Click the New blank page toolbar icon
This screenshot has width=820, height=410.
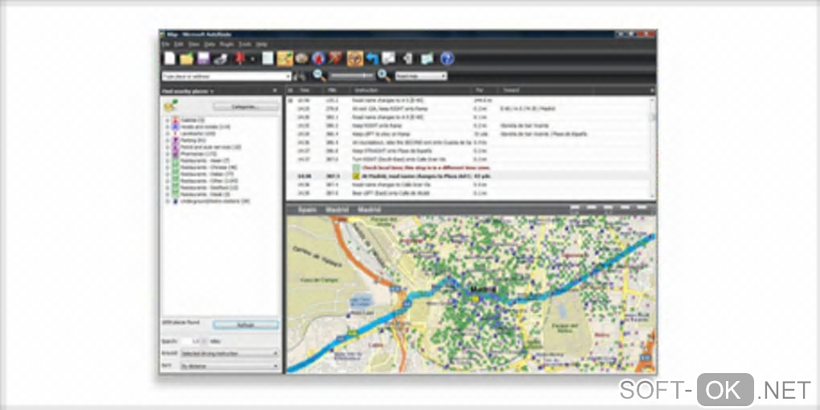(x=170, y=58)
